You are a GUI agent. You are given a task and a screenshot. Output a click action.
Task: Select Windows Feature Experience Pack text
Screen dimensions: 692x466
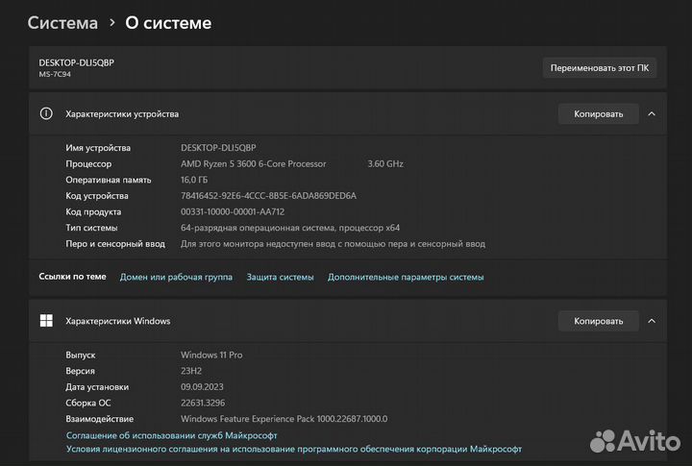(284, 419)
